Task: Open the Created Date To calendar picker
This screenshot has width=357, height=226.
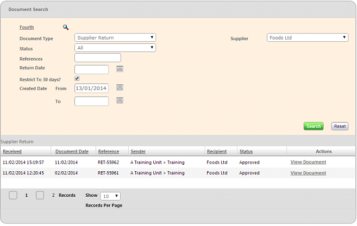Action: [x=120, y=101]
